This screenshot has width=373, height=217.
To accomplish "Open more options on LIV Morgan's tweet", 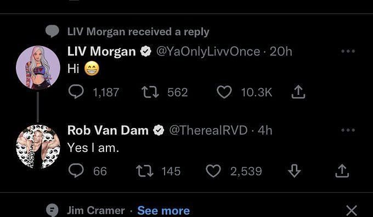I will (348, 51).
